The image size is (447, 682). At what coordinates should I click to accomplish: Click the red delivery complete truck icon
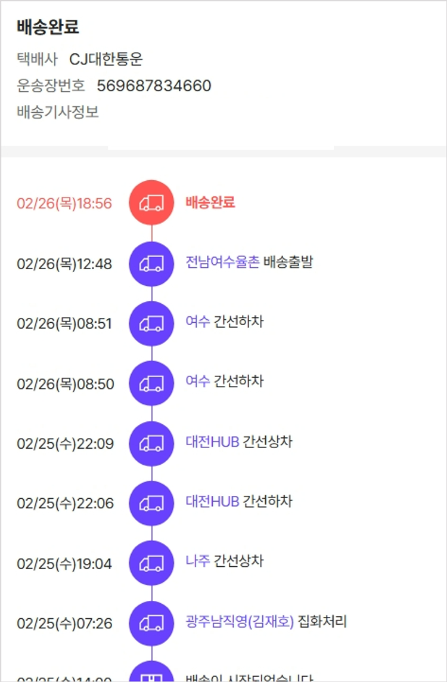coord(151,203)
